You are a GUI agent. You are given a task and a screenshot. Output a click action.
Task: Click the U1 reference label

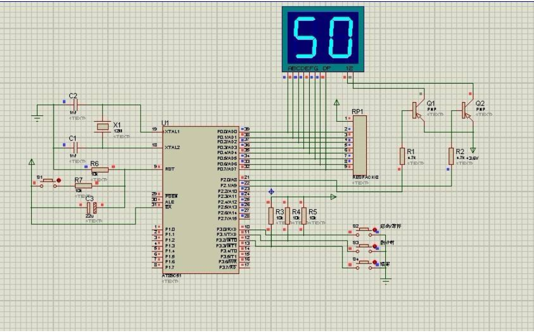point(165,123)
